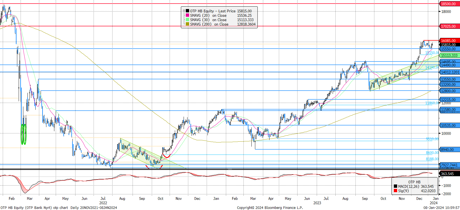
Task: Collapse the OTP HB Equity legend tree
Action: coord(184,11)
